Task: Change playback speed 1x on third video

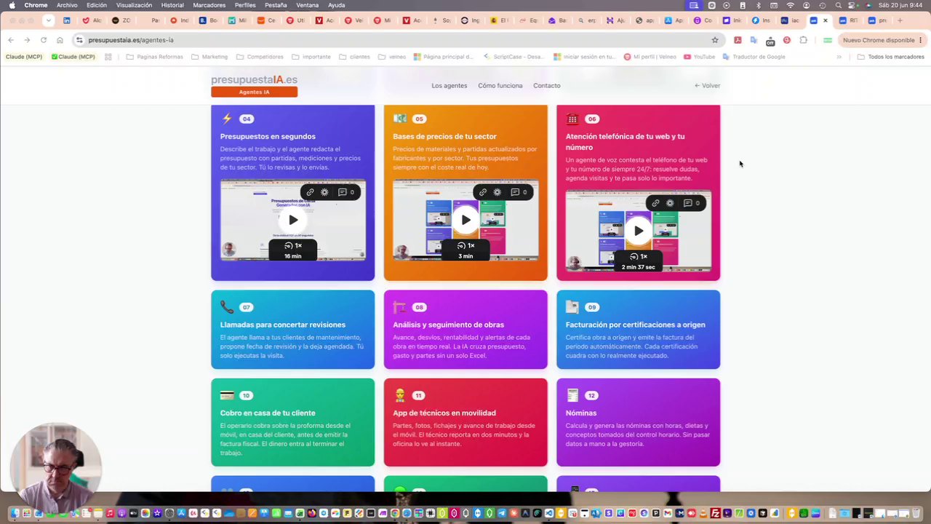Action: pos(639,256)
